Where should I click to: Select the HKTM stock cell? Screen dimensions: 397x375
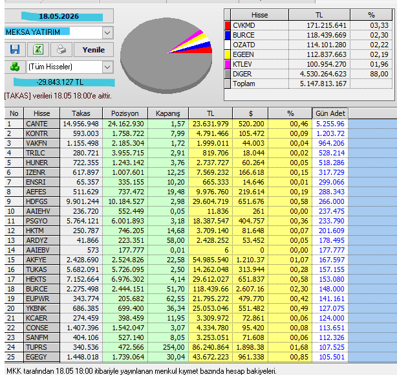[x=42, y=231]
